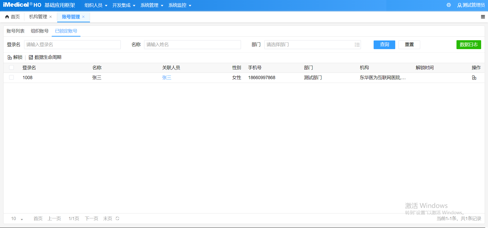Open 数据生命周期 data lifecycle
The width and height of the screenshot is (488, 228).
45,57
